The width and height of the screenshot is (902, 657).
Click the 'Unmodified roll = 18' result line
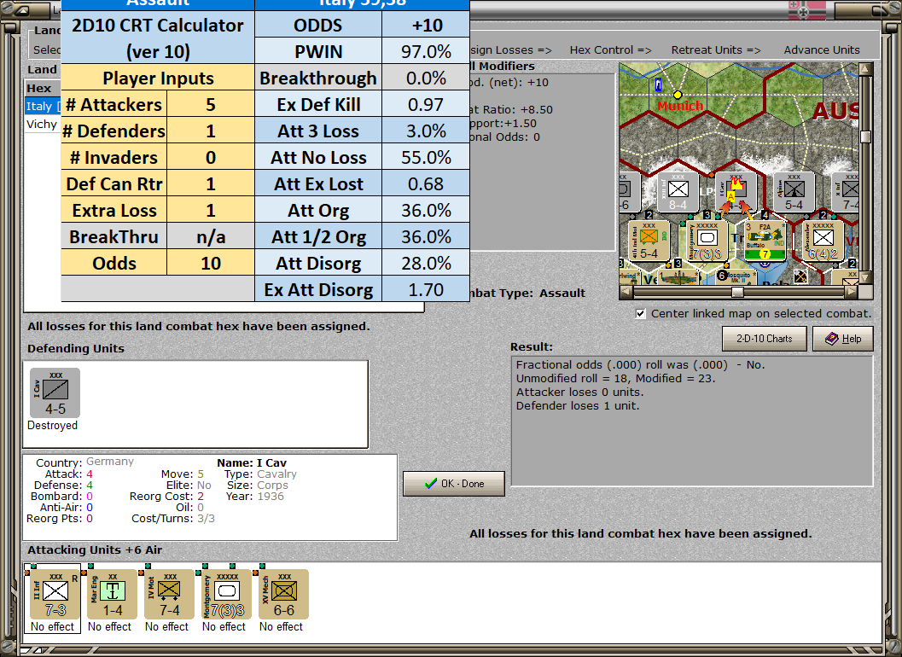coord(615,379)
